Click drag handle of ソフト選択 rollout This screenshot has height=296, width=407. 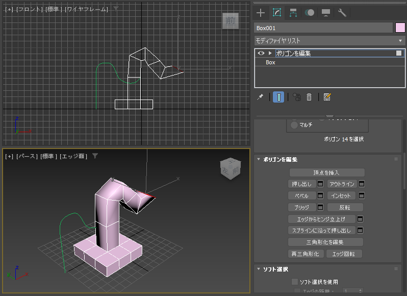point(396,269)
